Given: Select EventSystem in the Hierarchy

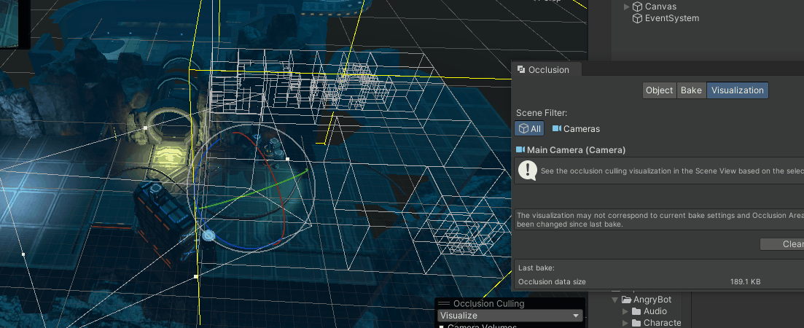Looking at the screenshot, I should click(x=672, y=18).
